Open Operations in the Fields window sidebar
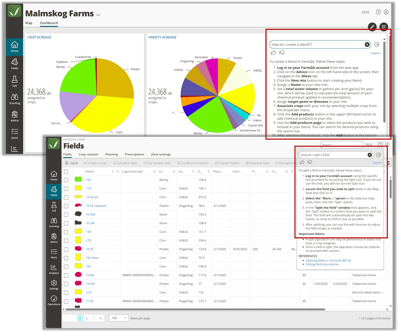This screenshot has height=332, width=398. pyautogui.click(x=54, y=300)
